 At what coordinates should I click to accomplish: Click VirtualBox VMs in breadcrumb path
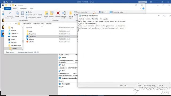click(x=38, y=24)
